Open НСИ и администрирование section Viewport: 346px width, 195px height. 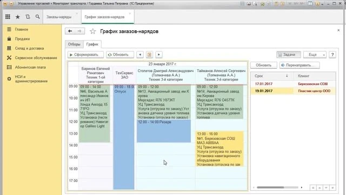point(31,79)
